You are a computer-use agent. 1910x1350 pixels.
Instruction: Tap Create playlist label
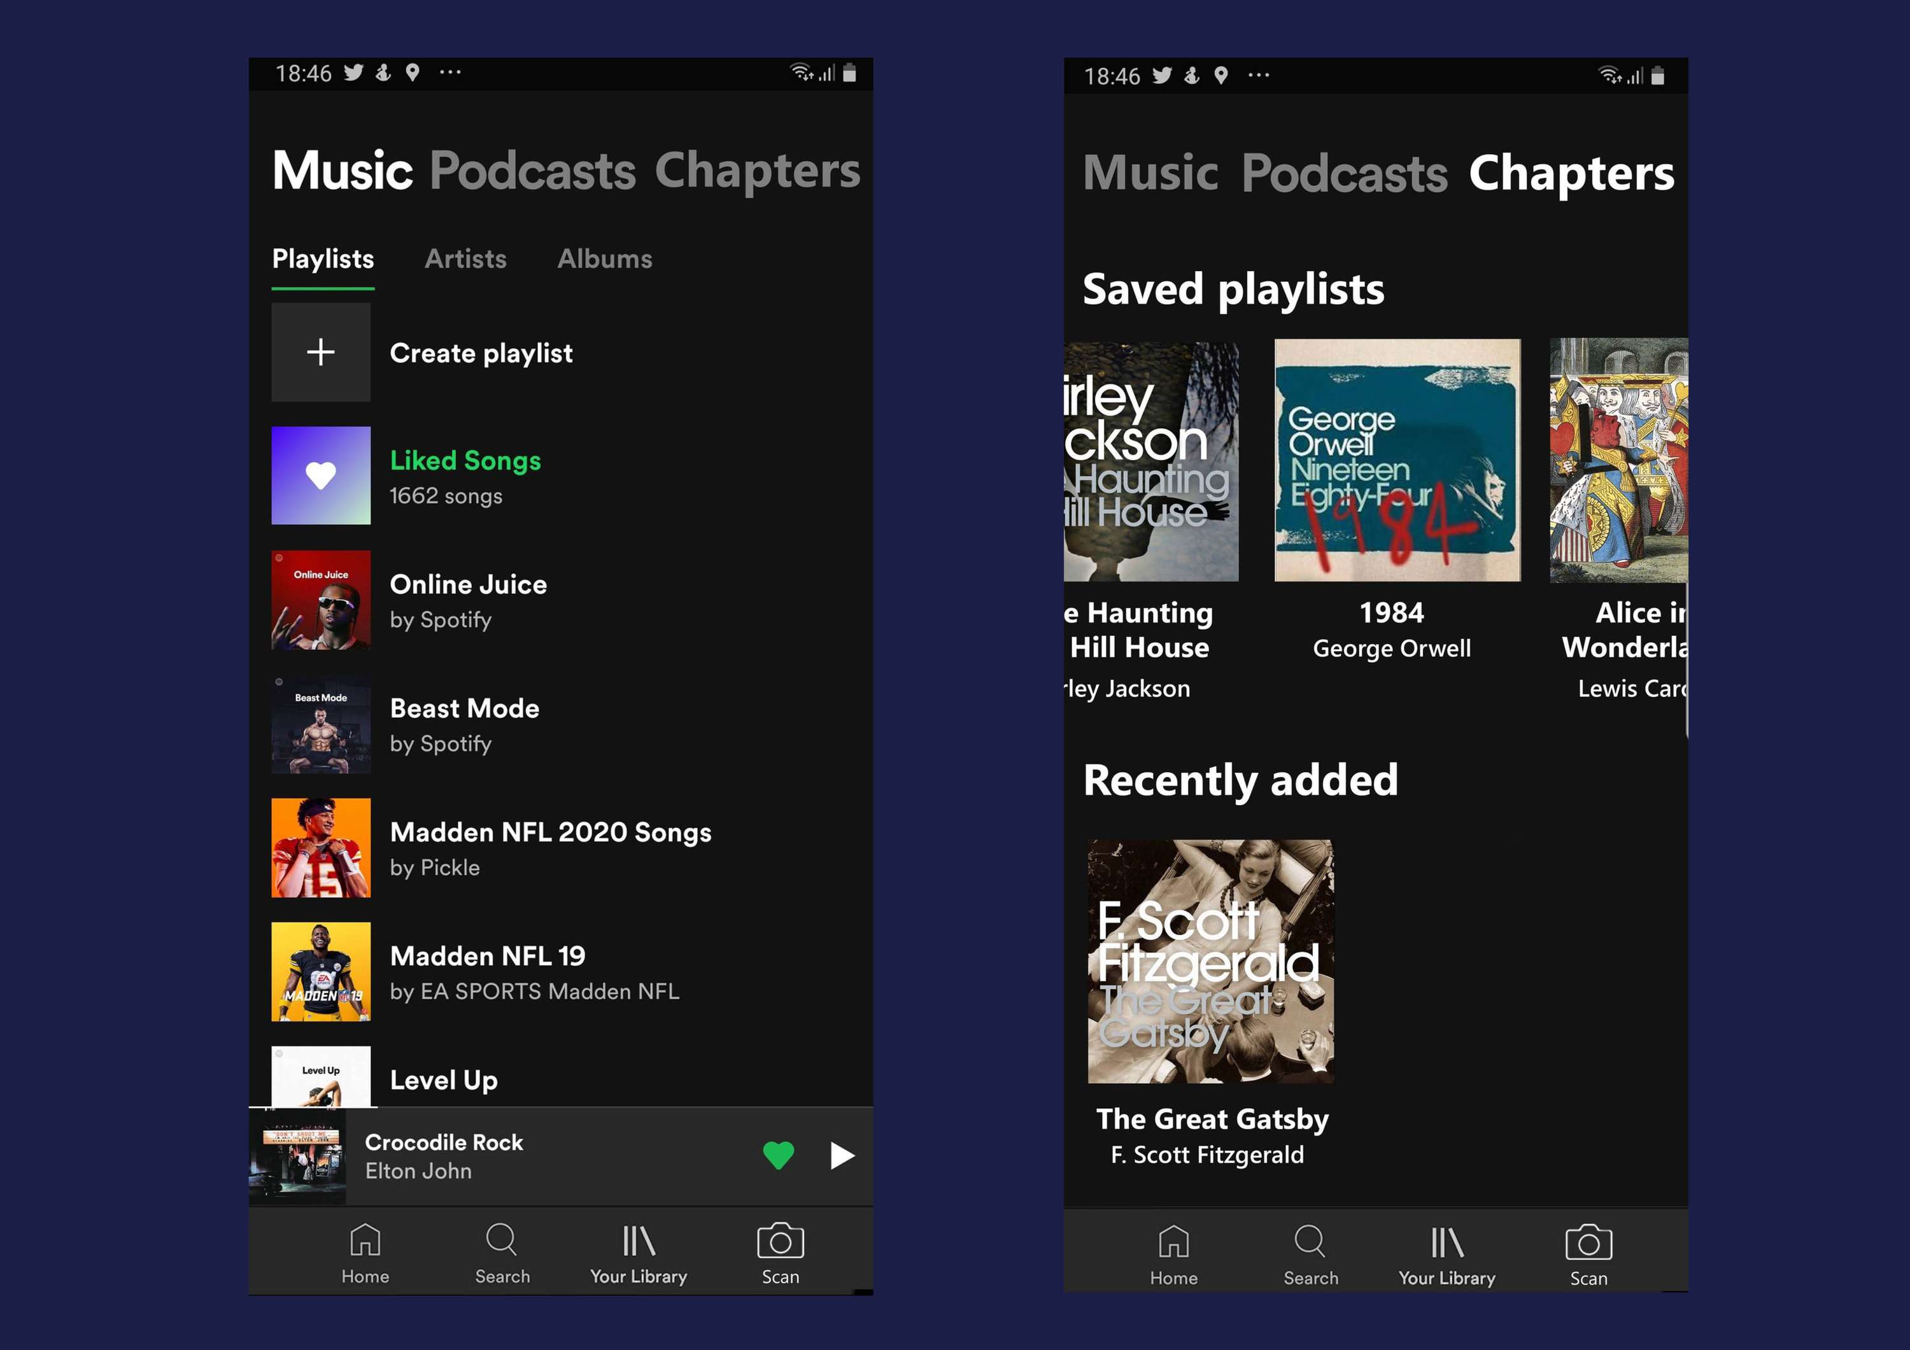pos(481,353)
